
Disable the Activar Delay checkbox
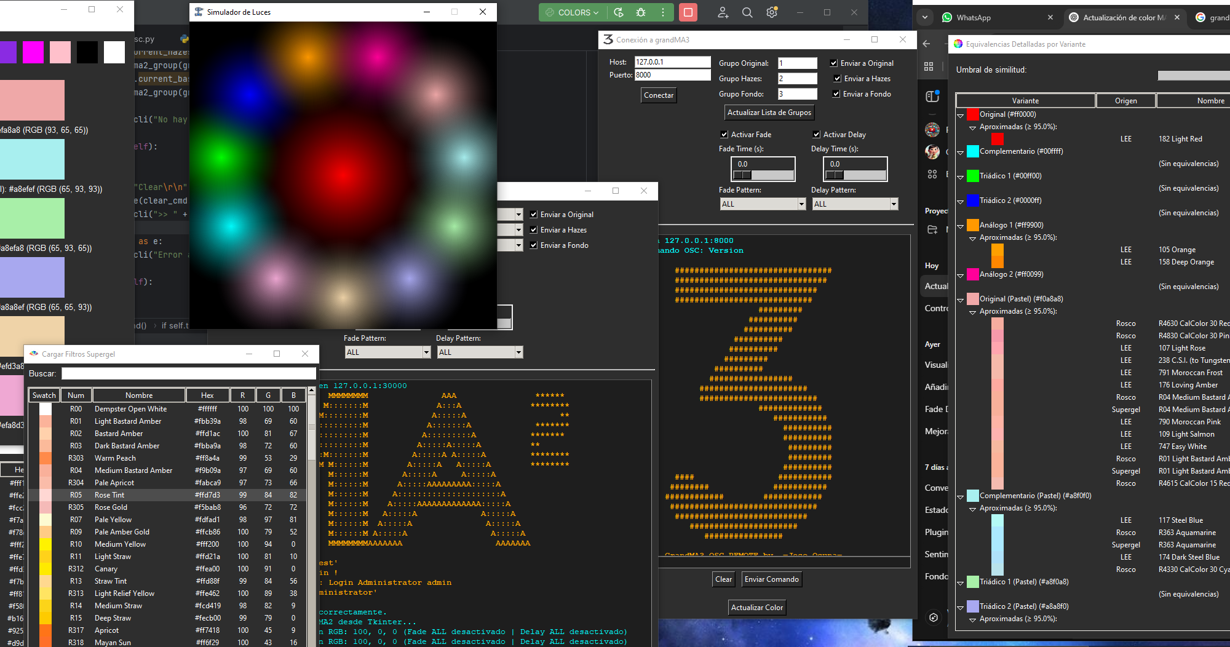[816, 135]
